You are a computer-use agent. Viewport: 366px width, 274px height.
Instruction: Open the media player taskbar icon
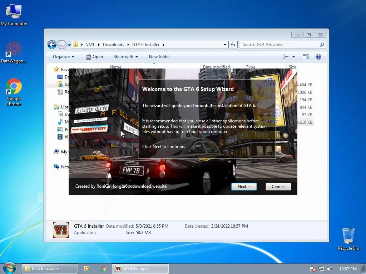87,269
